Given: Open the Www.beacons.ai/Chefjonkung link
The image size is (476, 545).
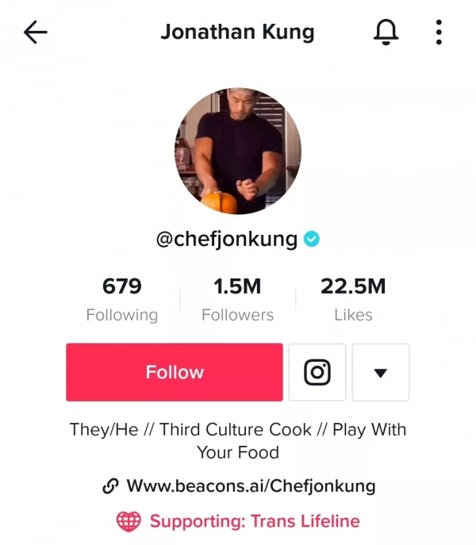Looking at the screenshot, I should [x=251, y=486].
